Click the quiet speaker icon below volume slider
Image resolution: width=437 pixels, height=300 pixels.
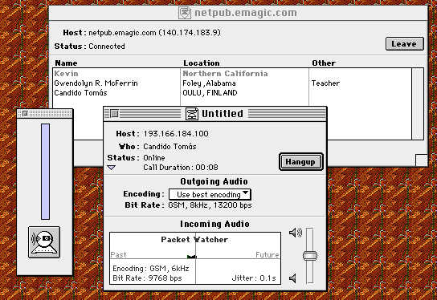(x=292, y=278)
